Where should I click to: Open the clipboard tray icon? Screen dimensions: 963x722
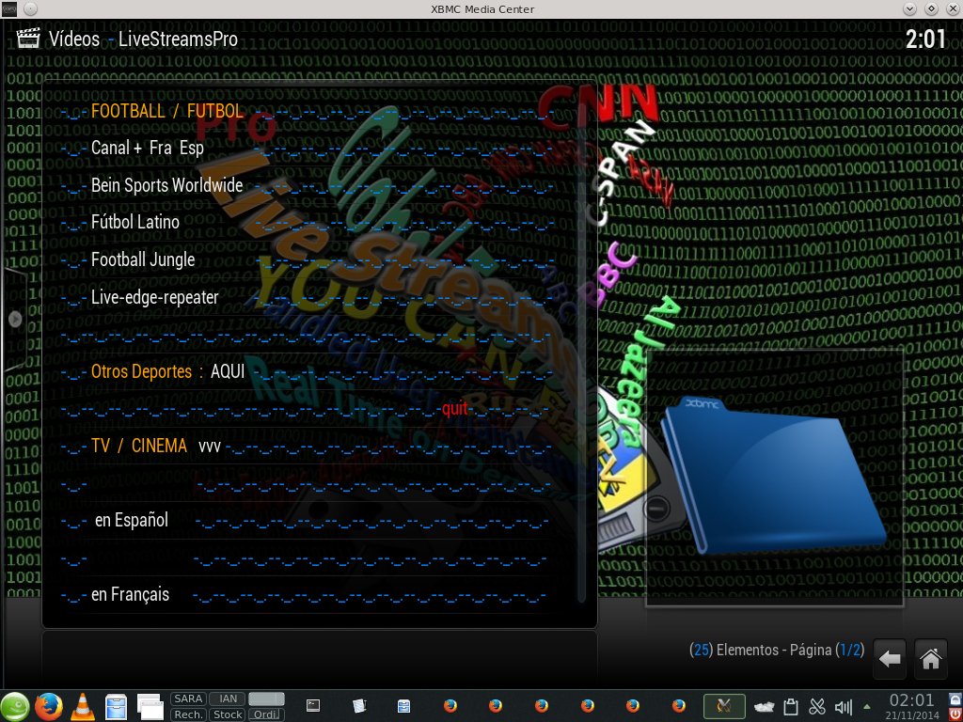[x=791, y=707]
